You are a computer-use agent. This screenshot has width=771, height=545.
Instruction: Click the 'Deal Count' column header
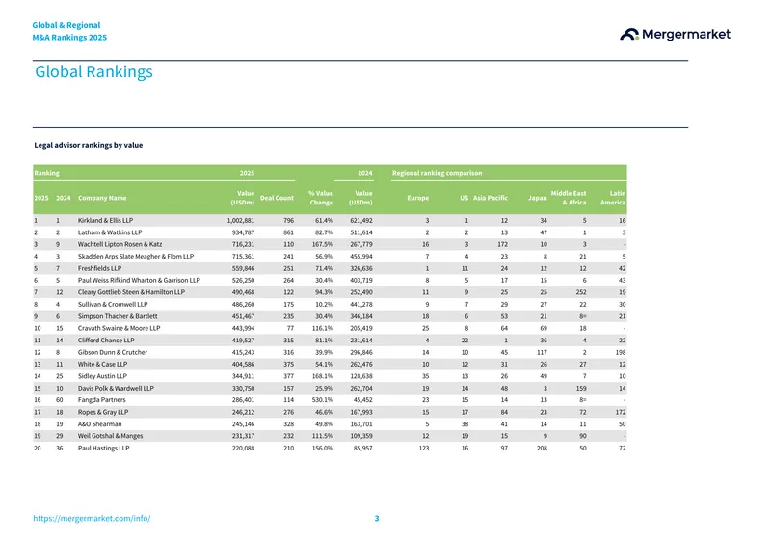click(x=277, y=198)
